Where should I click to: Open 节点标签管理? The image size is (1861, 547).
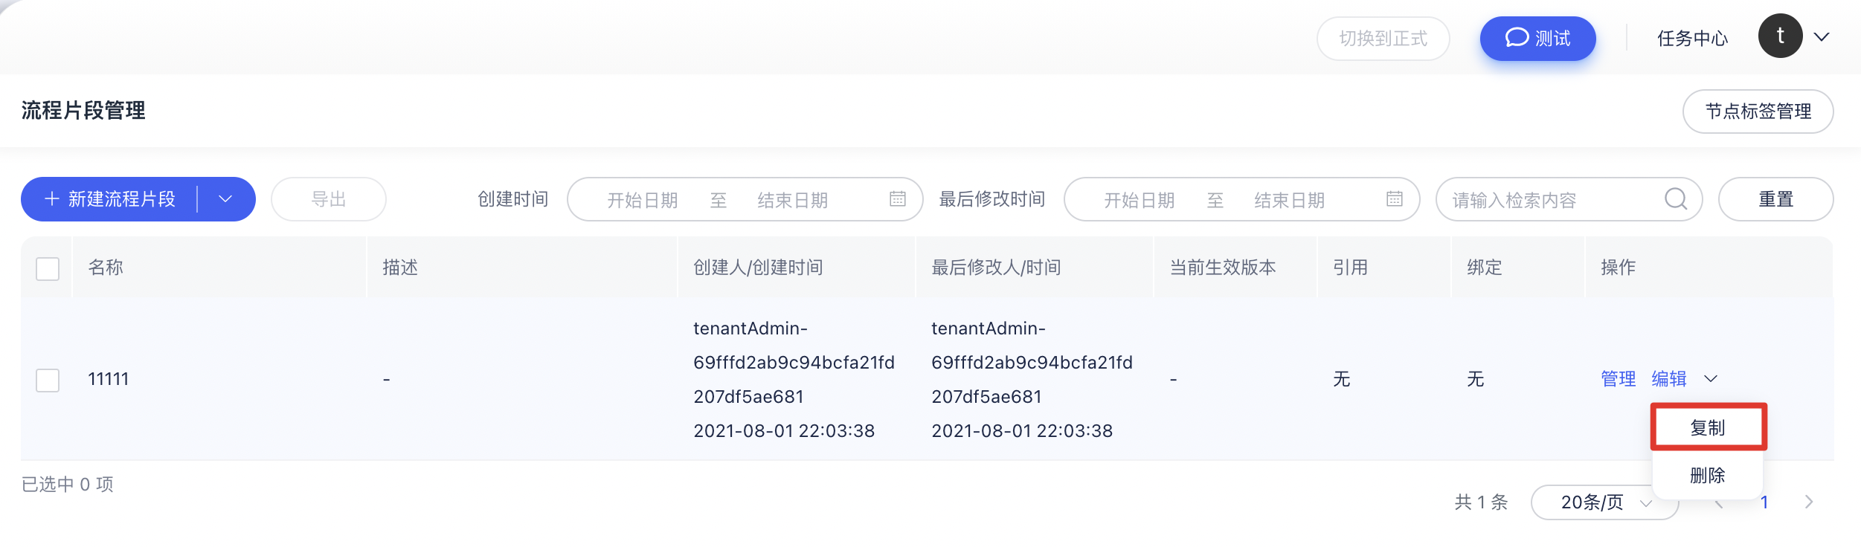tap(1758, 111)
